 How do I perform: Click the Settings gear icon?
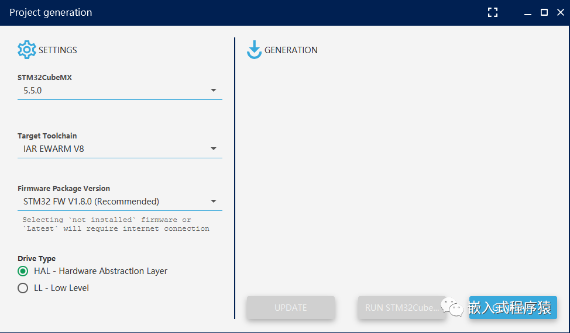pos(26,50)
